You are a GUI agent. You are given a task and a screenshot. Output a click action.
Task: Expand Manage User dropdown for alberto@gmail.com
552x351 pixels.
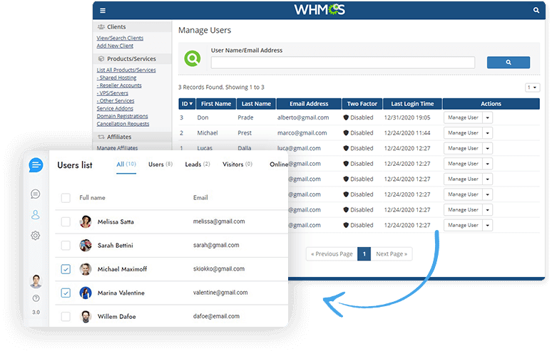(488, 117)
